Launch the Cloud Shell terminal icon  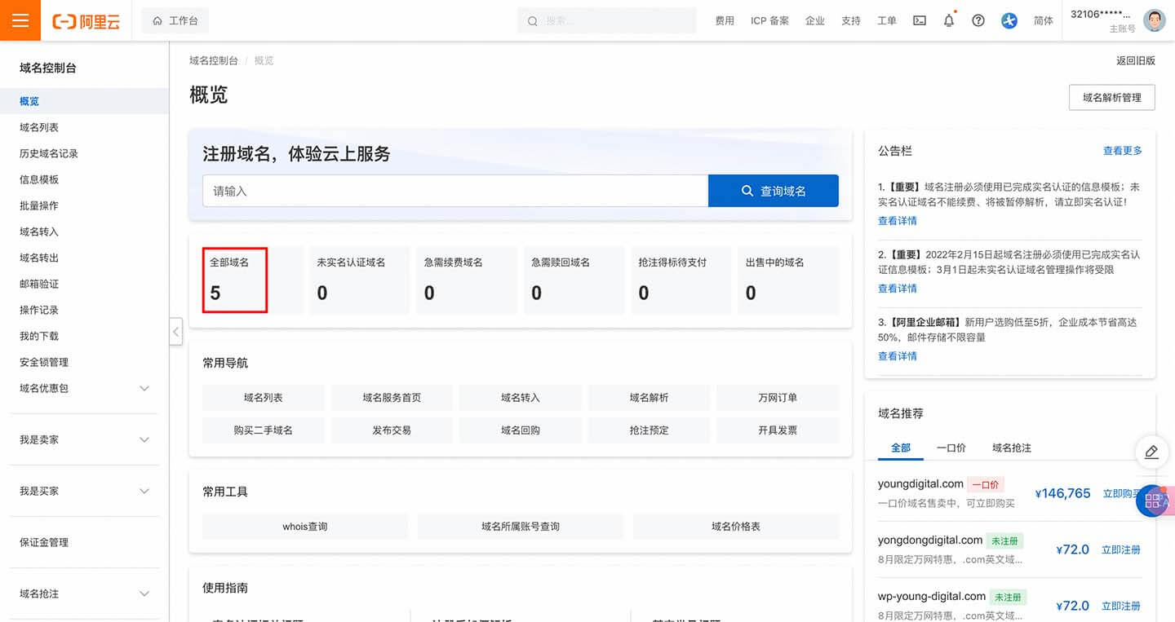(920, 21)
